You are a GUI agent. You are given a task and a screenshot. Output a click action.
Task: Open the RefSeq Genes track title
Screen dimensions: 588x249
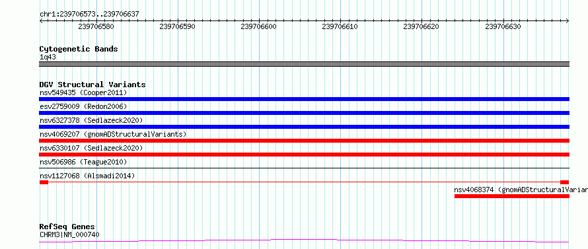67,227
